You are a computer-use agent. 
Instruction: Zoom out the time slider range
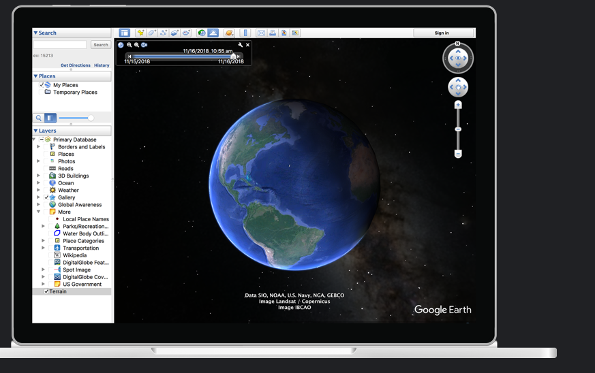(x=129, y=45)
